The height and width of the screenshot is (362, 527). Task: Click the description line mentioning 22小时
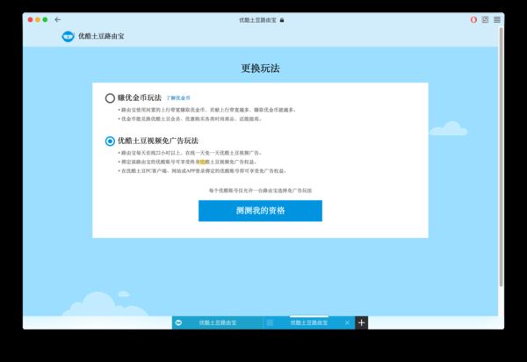tap(190, 153)
